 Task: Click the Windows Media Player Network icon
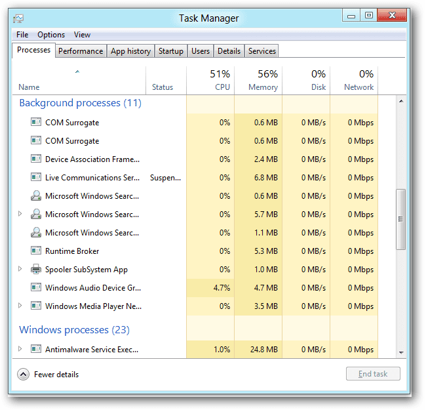click(x=36, y=306)
